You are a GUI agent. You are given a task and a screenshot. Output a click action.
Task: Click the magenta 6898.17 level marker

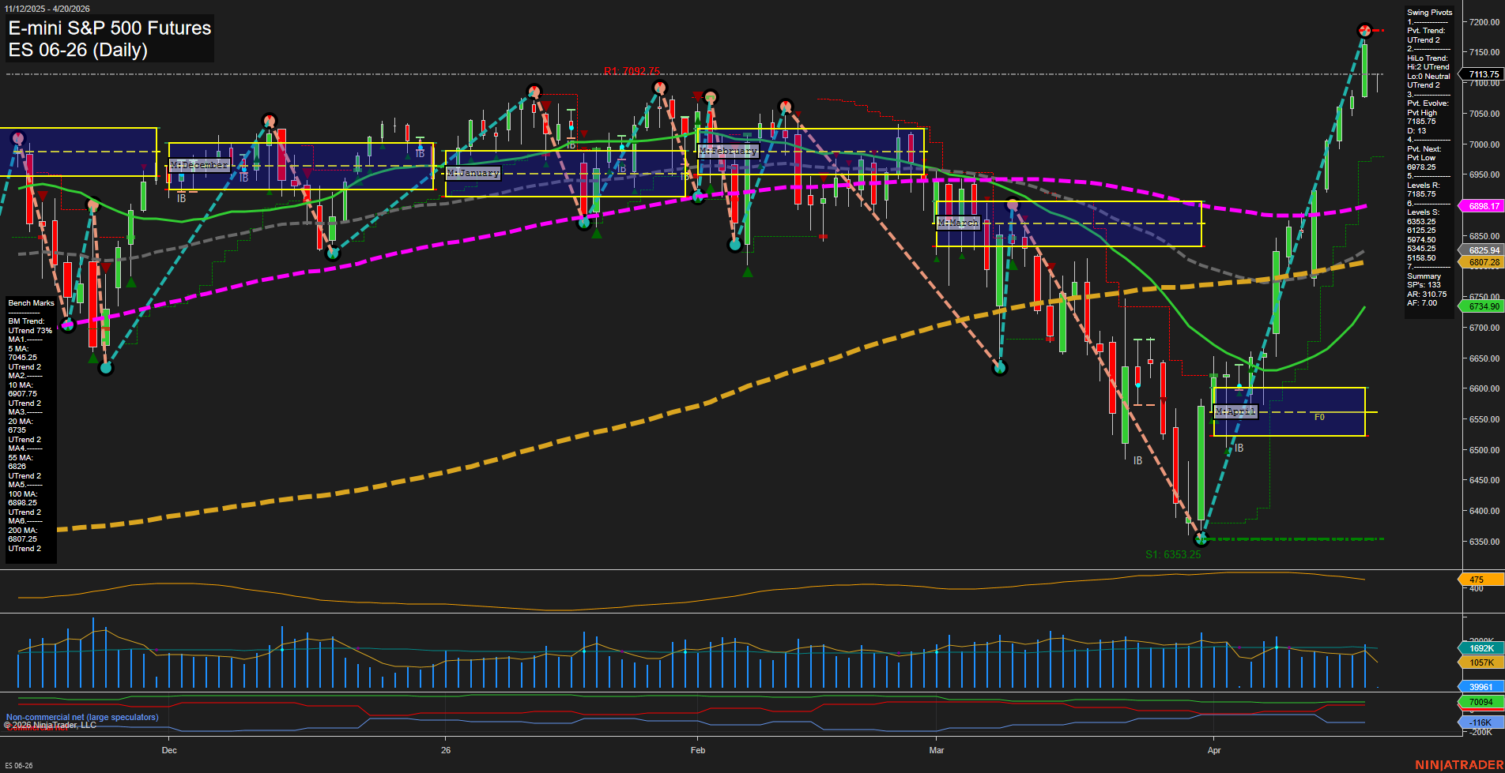tap(1480, 206)
